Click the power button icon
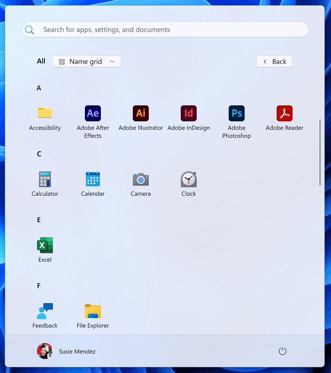 click(282, 351)
